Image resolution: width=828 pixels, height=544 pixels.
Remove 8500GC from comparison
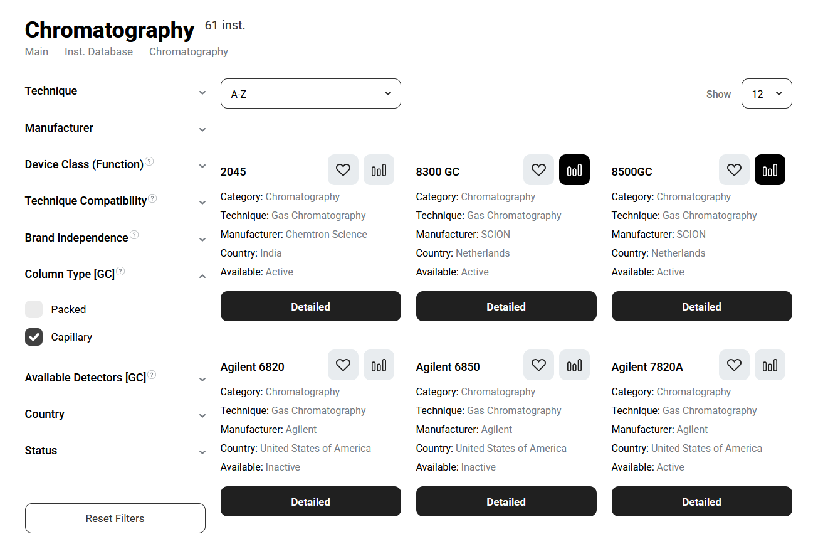(x=770, y=170)
